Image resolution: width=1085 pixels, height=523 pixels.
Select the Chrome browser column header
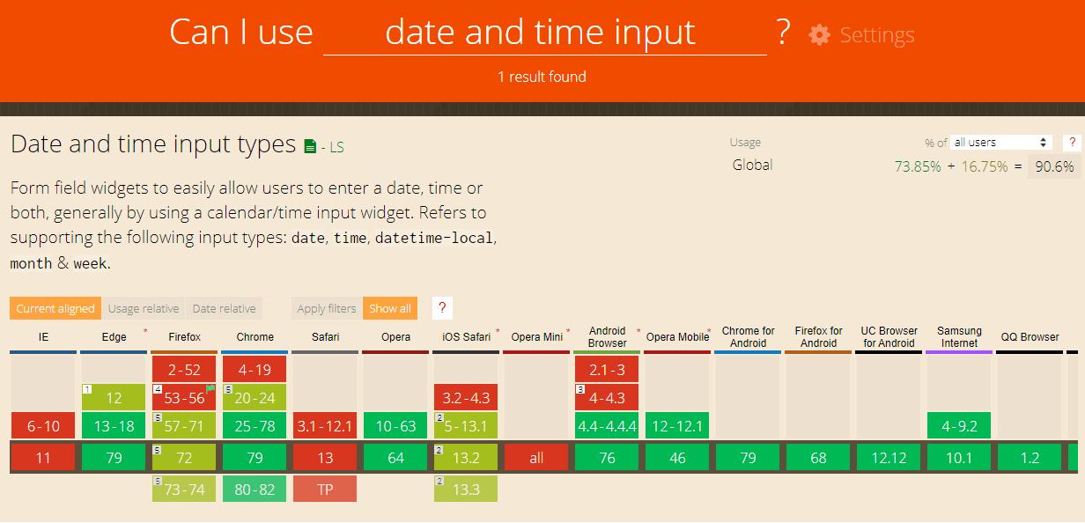[x=255, y=337]
